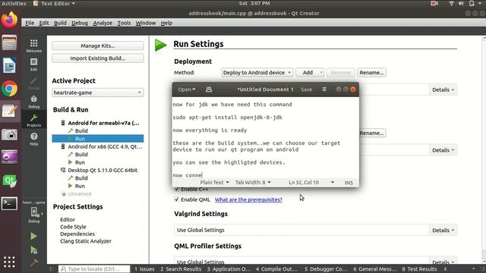Open Qt Creator icon in the dock

tap(9, 180)
